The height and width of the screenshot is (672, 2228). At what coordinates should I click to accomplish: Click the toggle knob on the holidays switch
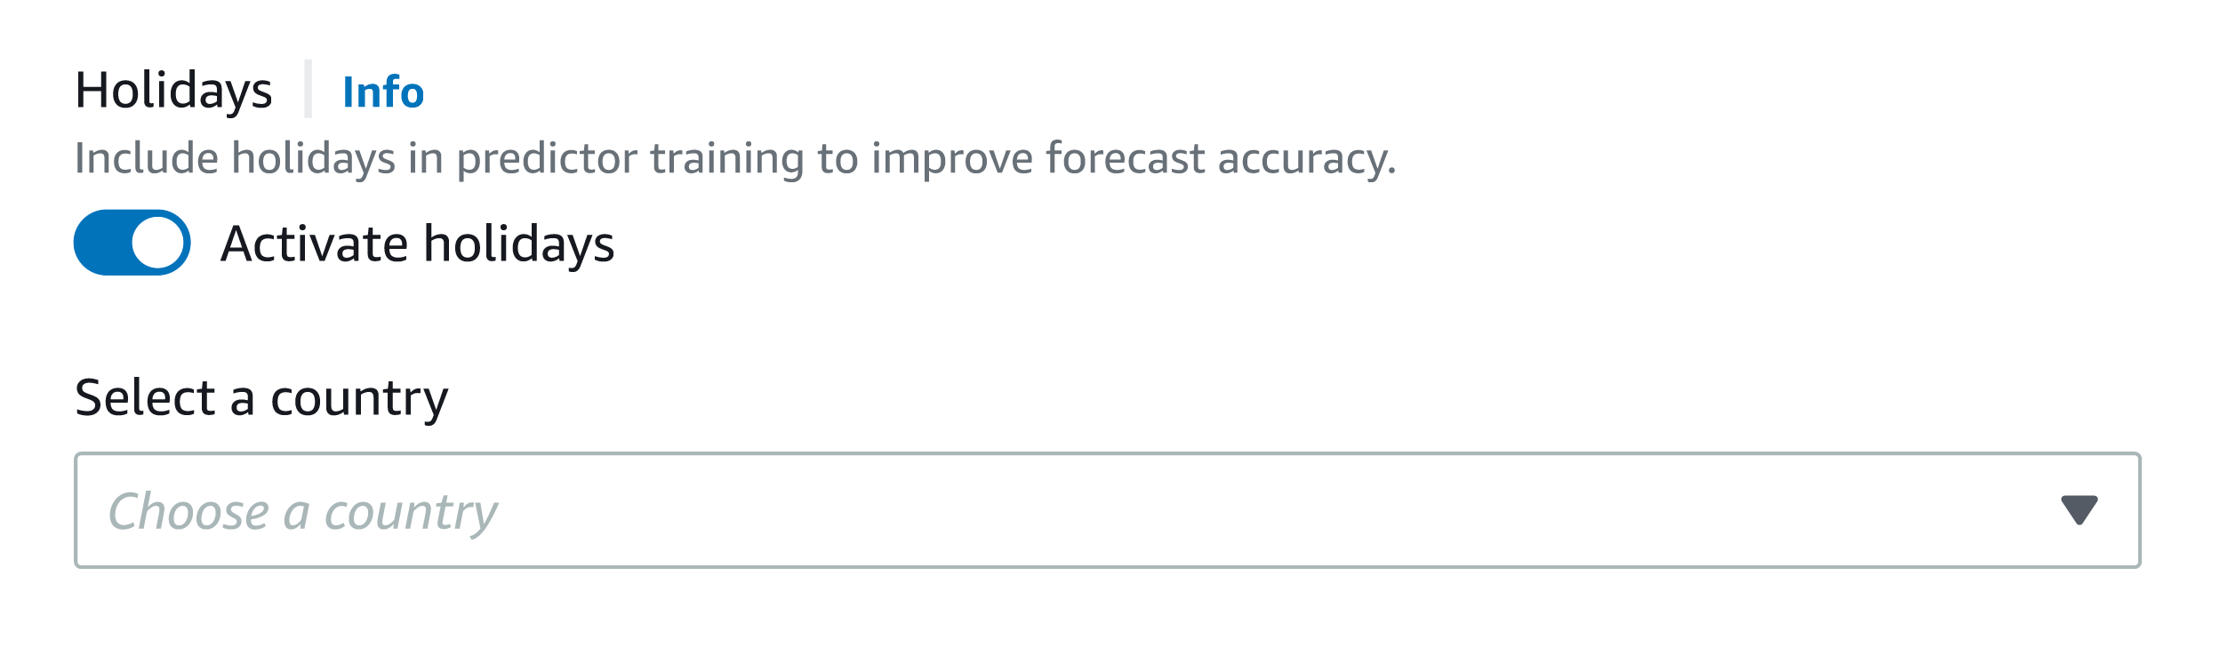coord(160,240)
